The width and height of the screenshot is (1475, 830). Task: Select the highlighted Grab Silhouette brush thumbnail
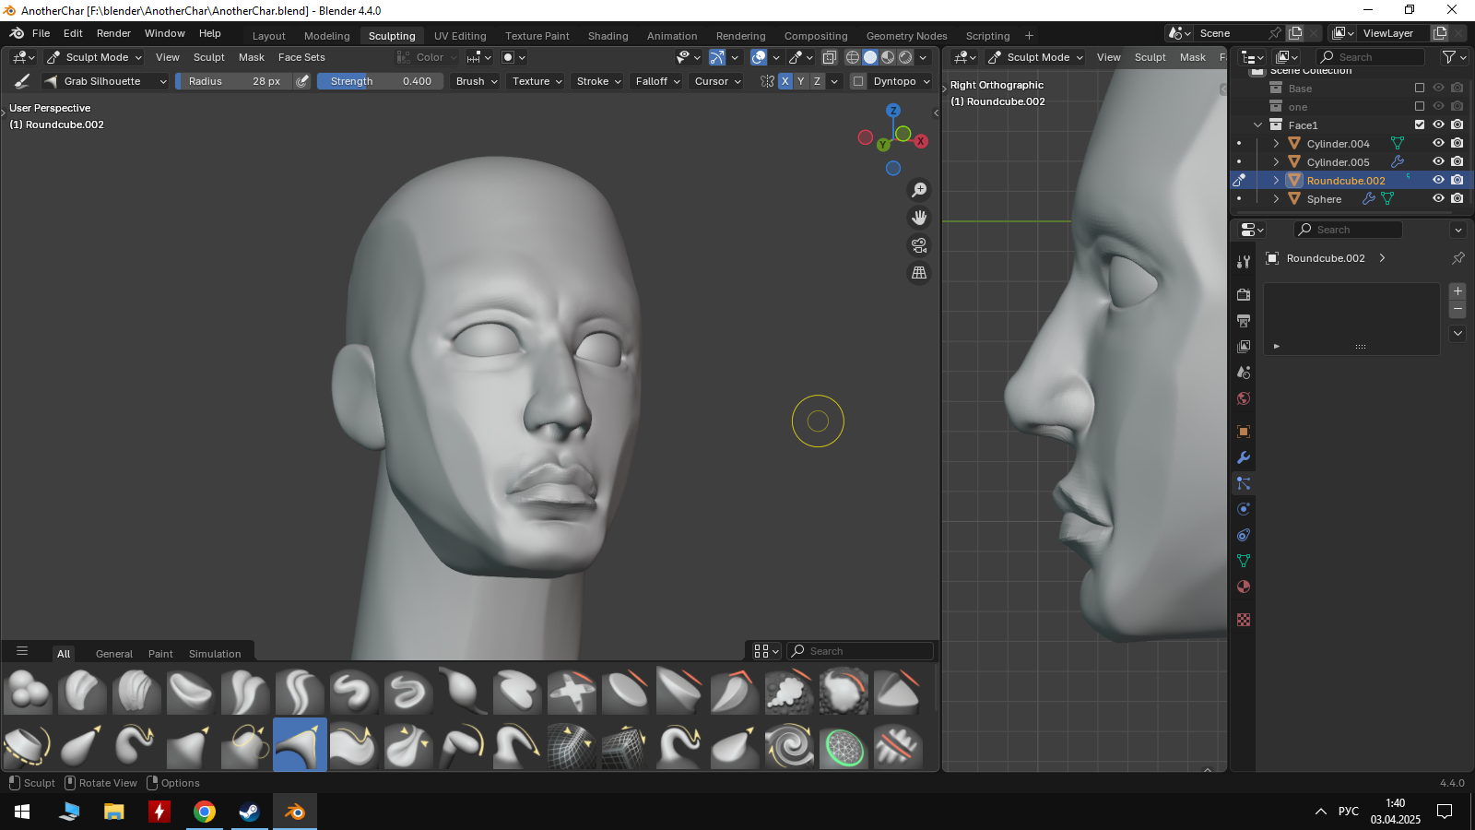(300, 745)
